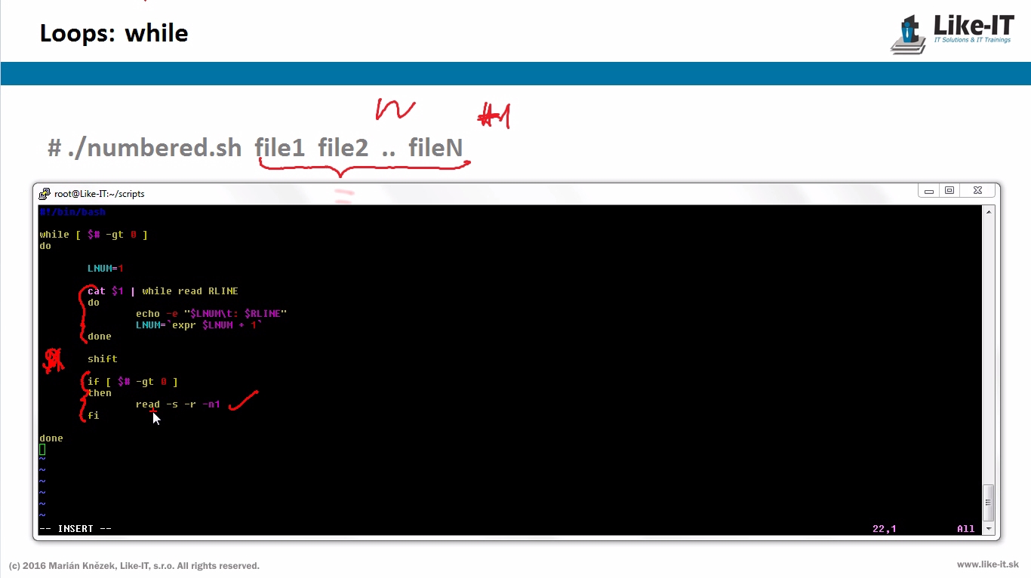Click the green cursor block below done
Viewport: 1031px width, 578px height.
[x=42, y=450]
